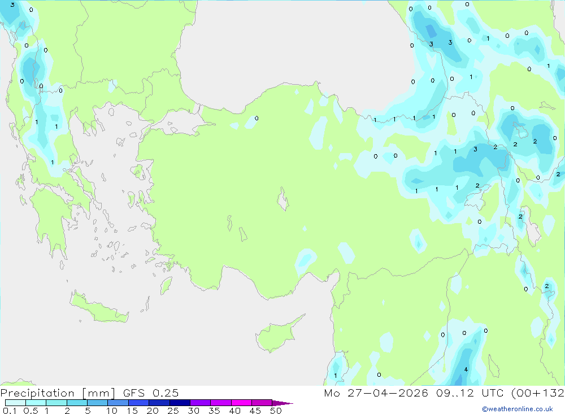Click the 0.5–1 mm legend color swatch

pos(36,403)
